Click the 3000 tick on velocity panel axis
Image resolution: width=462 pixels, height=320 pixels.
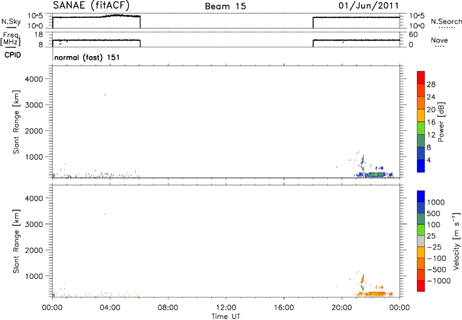[34, 225]
